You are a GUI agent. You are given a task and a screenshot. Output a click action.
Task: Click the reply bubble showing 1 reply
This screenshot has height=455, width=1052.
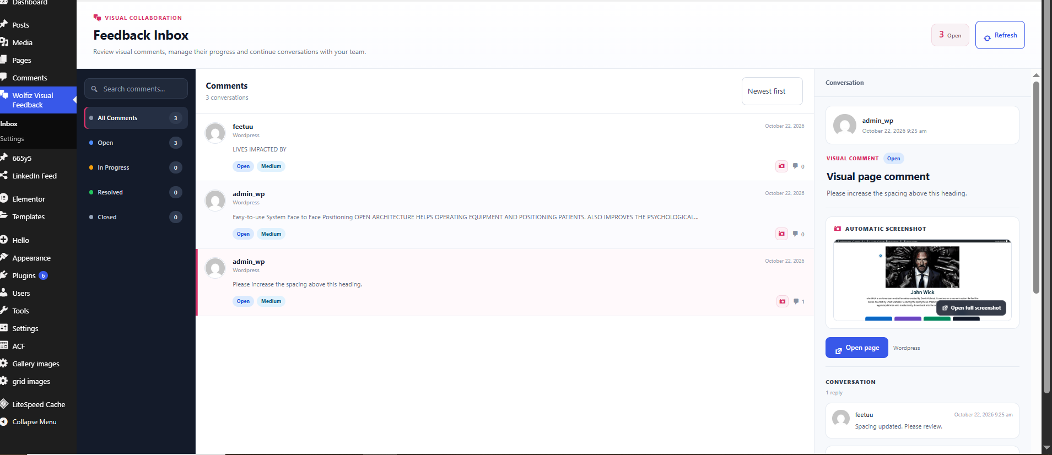pyautogui.click(x=796, y=301)
